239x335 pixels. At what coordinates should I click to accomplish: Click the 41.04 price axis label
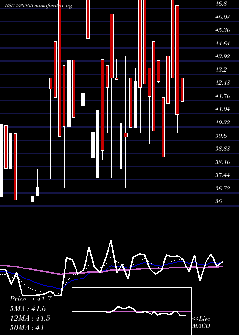223,109
